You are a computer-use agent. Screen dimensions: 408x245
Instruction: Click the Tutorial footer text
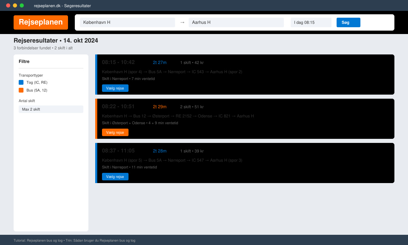point(74,240)
